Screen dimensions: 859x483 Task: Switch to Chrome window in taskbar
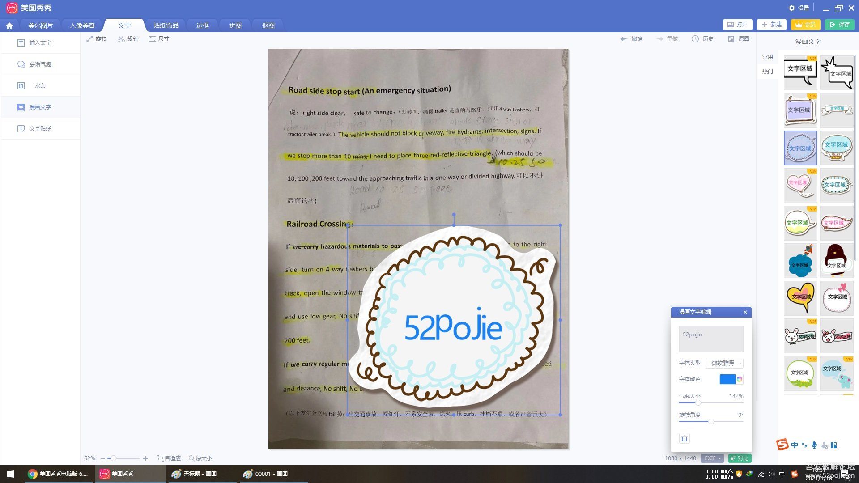[58, 474]
